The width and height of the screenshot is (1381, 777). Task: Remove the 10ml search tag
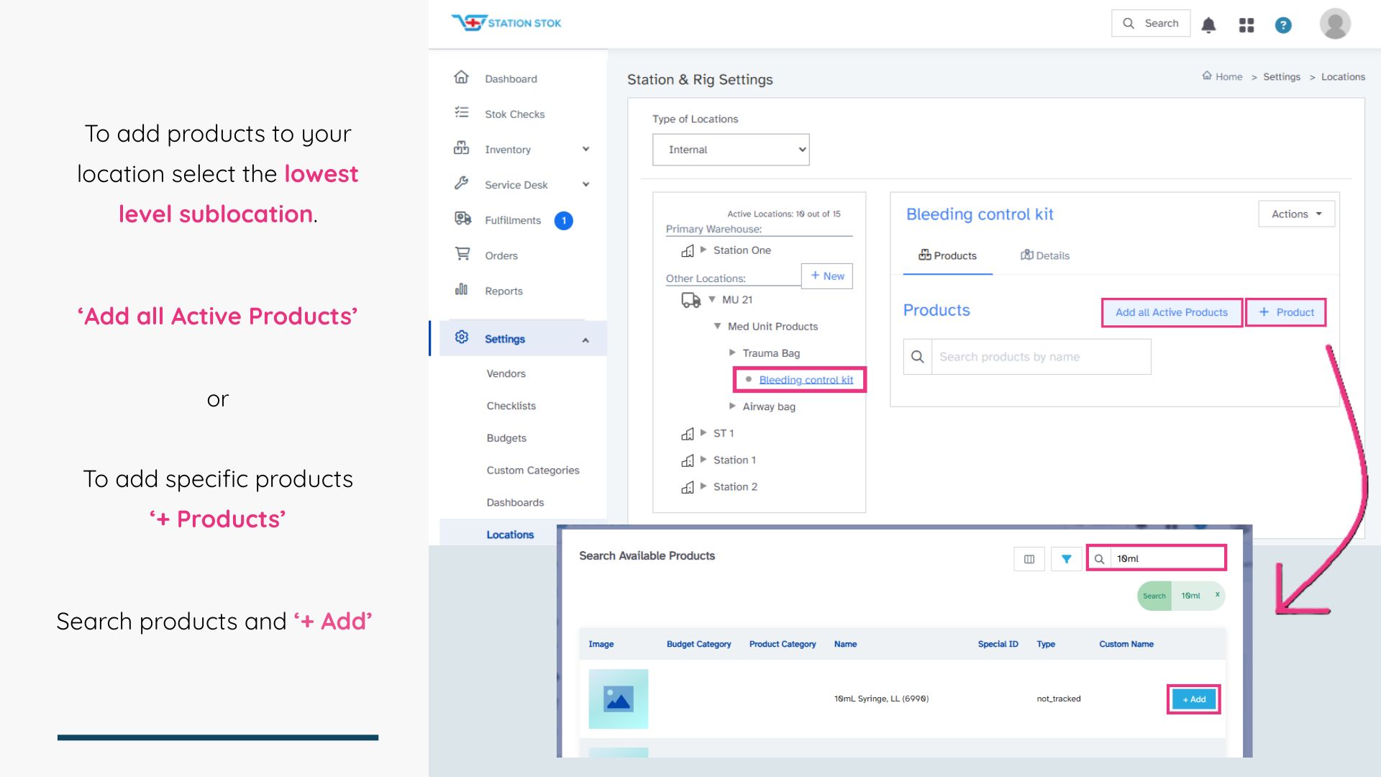pos(1217,595)
